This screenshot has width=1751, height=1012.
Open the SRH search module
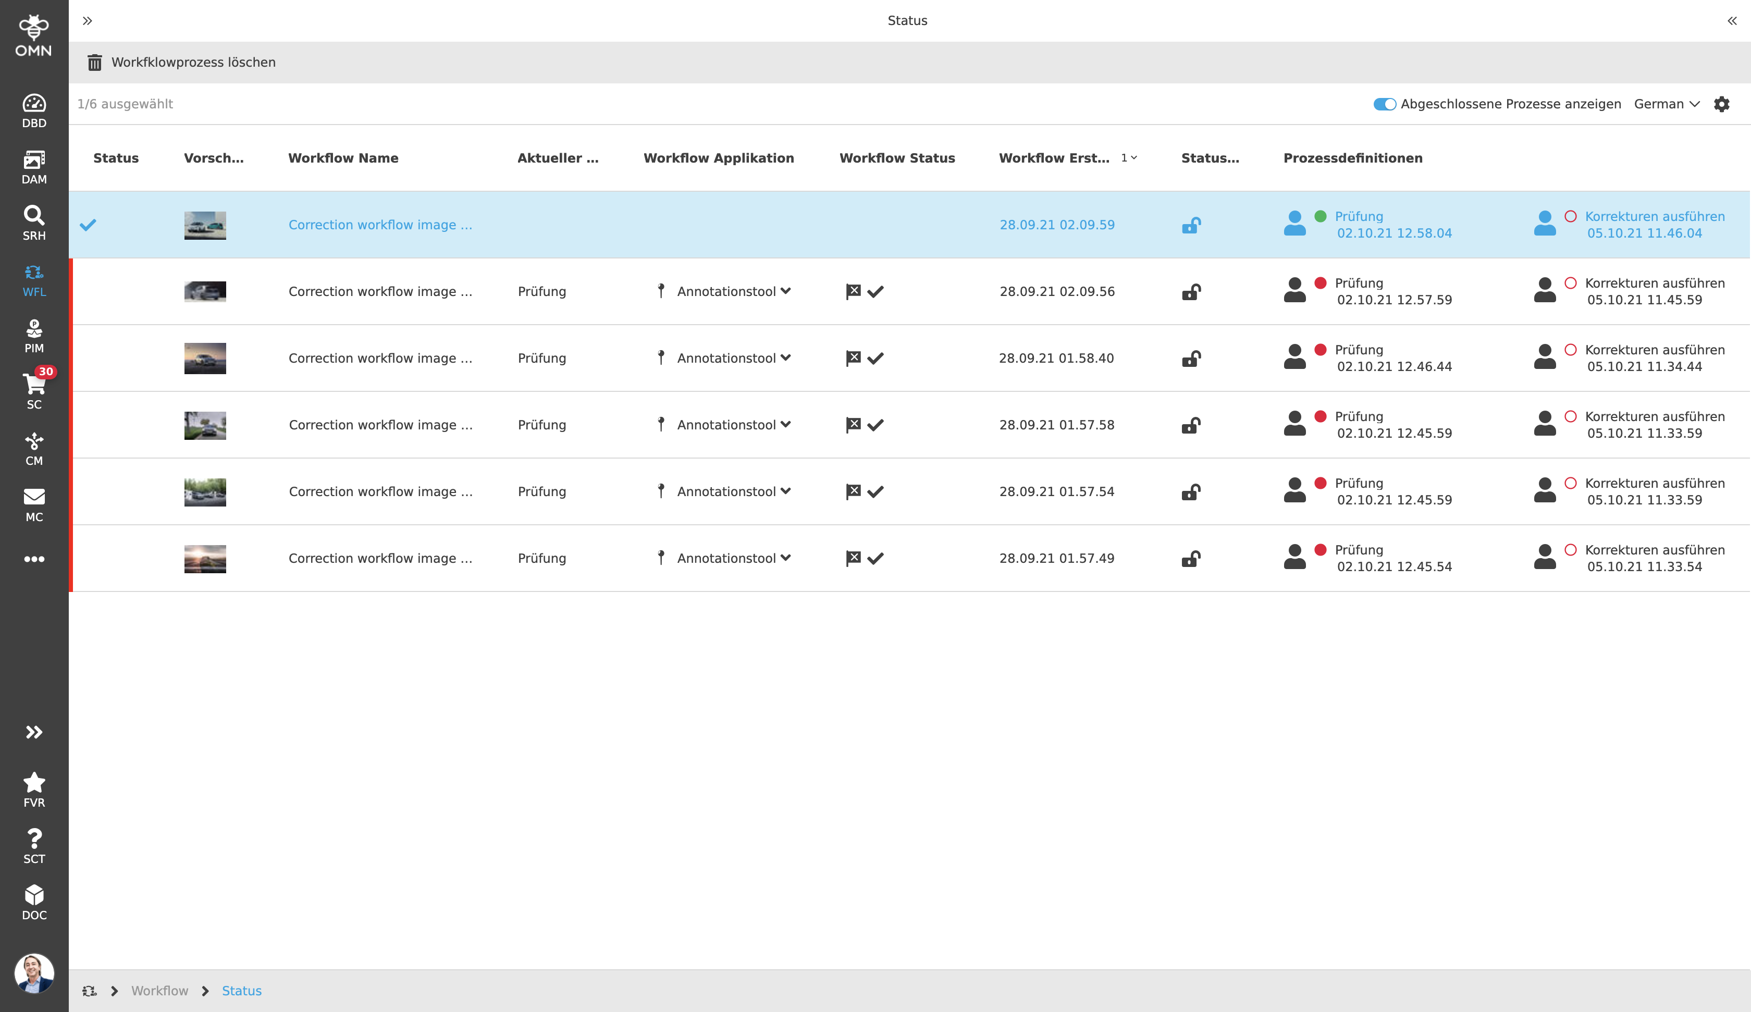[34, 223]
